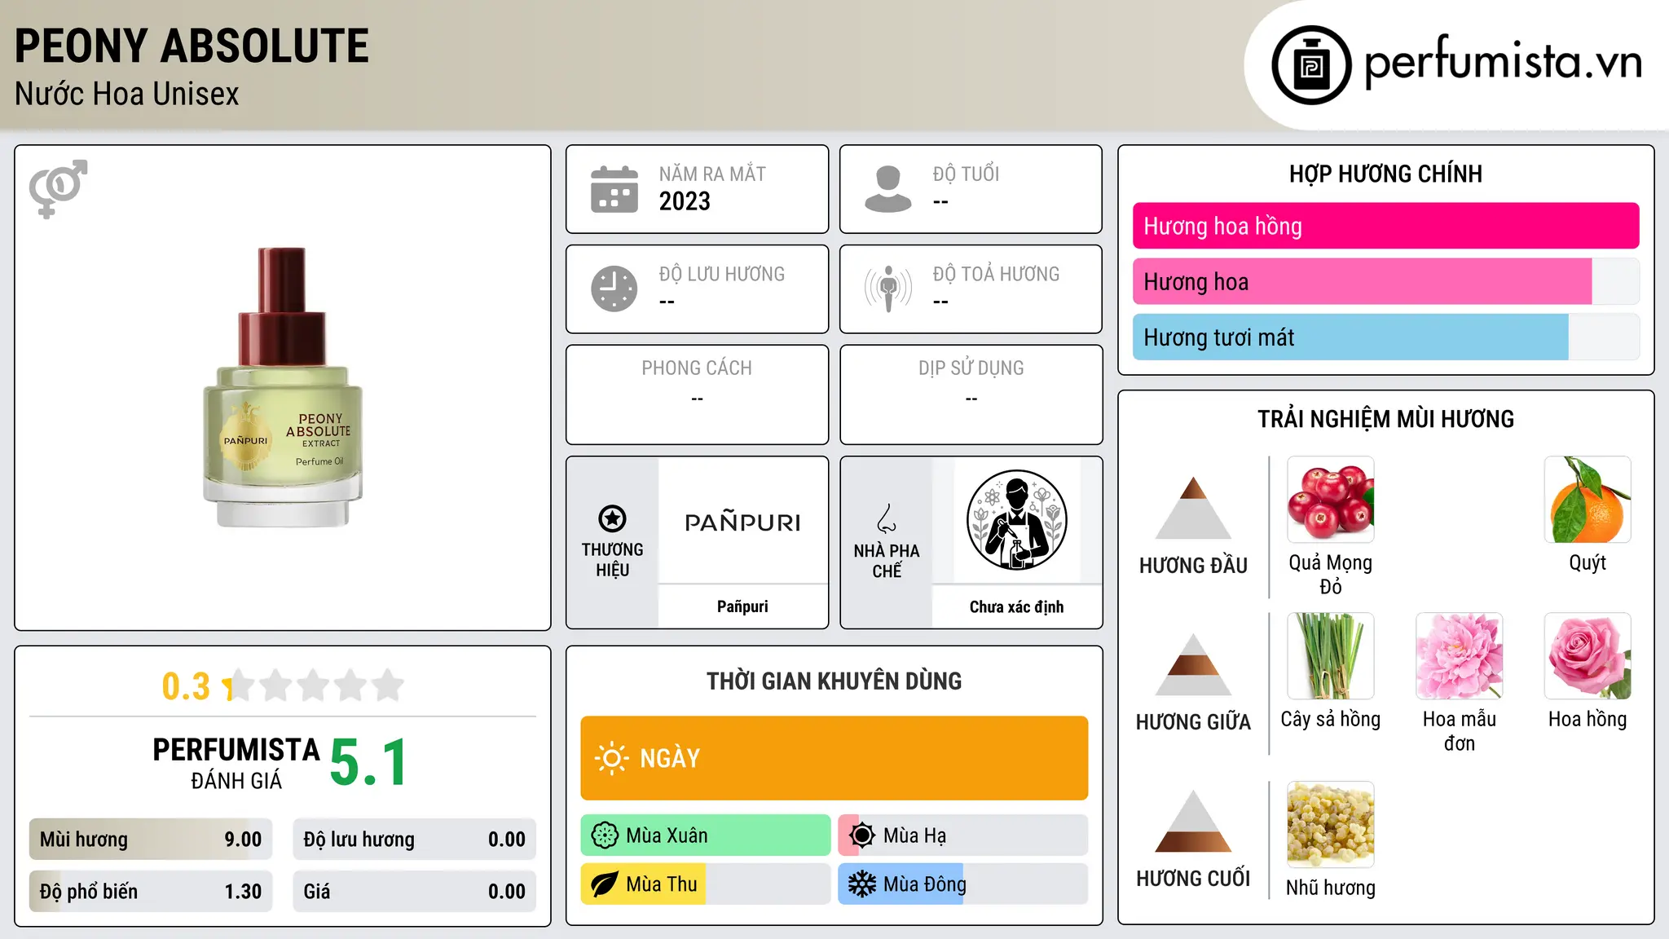Screen dimensions: 1669x939
Task: Open the Pañpuri brand name link
Action: click(742, 606)
